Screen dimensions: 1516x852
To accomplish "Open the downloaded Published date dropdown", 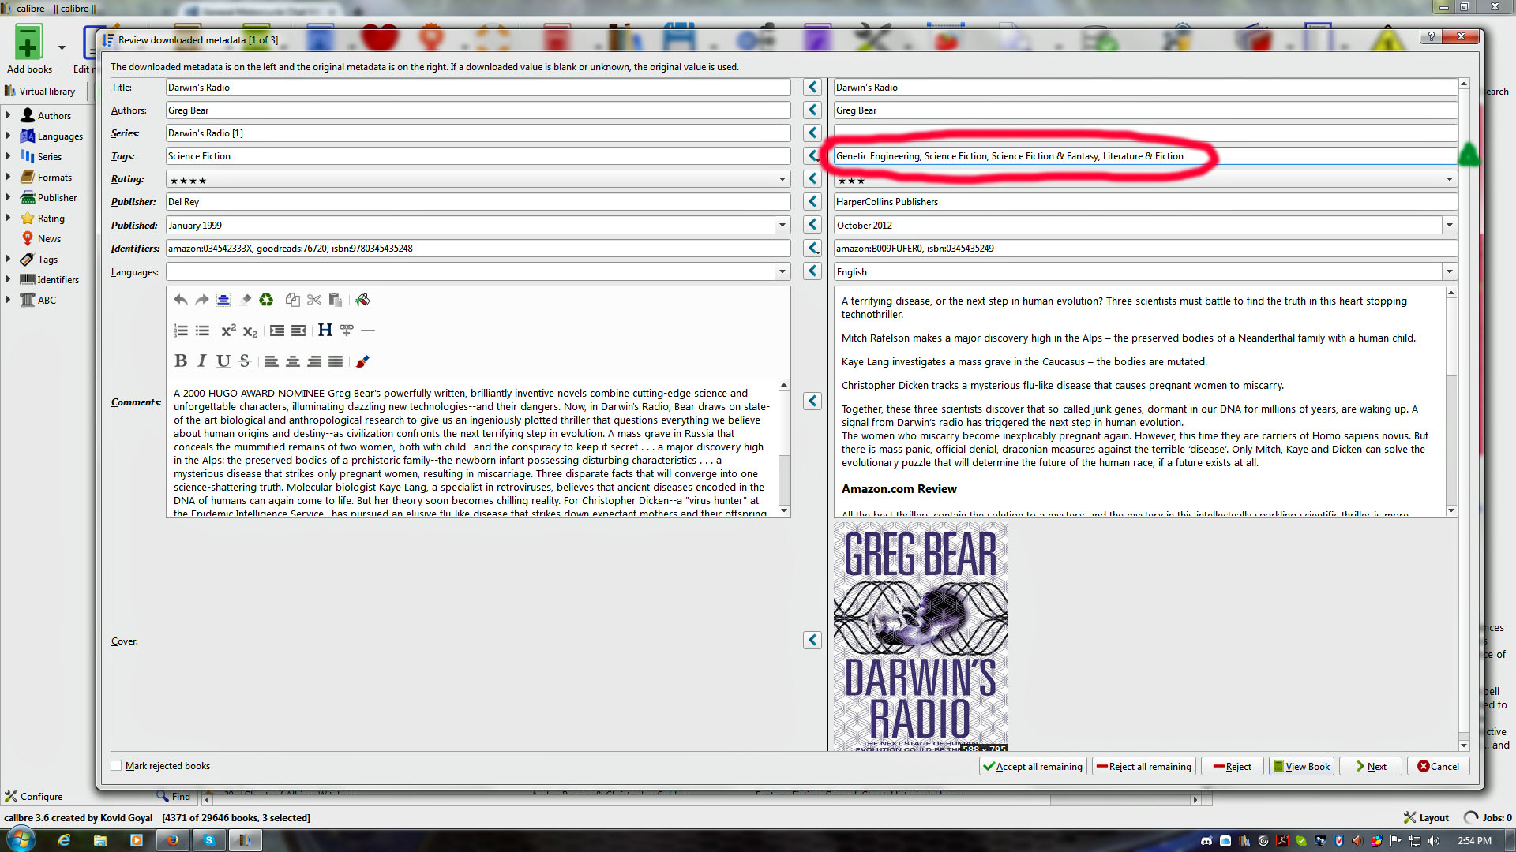I will 782,226.
